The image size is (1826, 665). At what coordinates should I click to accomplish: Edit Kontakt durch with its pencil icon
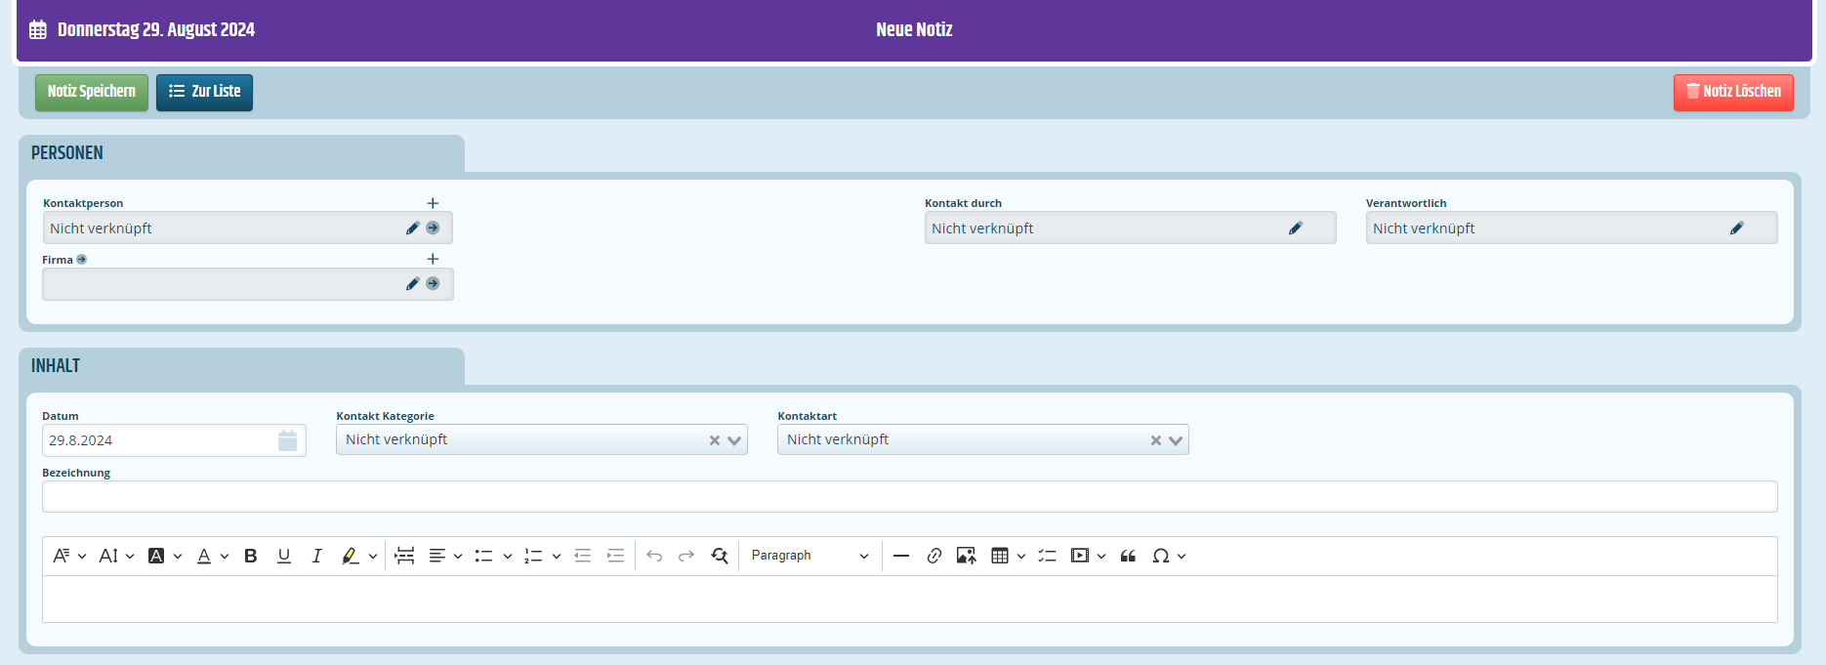pos(1295,229)
